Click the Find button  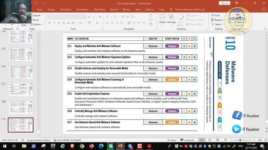(x=215, y=15)
